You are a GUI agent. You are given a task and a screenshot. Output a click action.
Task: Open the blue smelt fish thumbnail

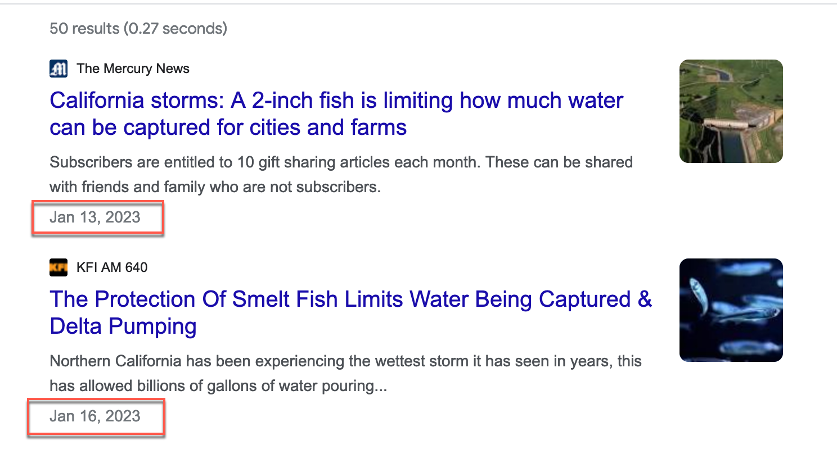(731, 310)
